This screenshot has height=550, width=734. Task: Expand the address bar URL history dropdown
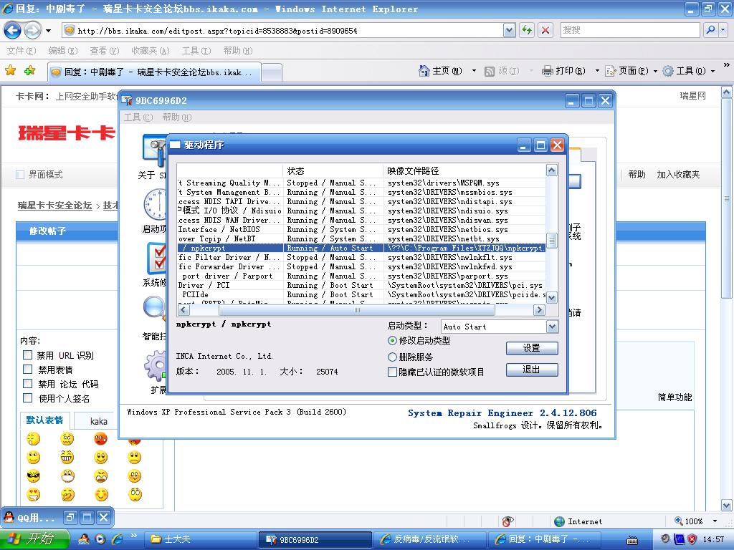[x=510, y=30]
